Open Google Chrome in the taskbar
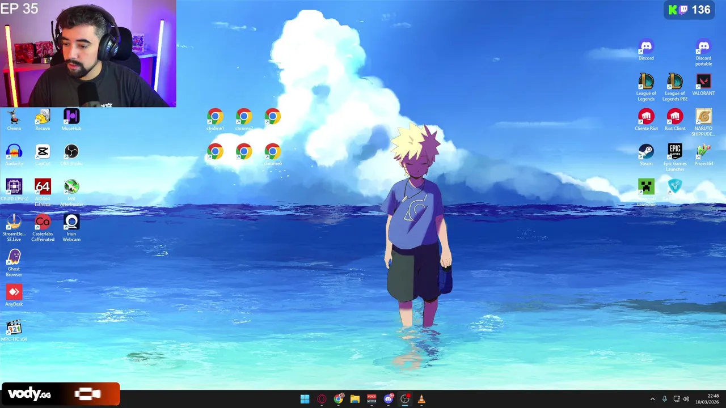 339,399
